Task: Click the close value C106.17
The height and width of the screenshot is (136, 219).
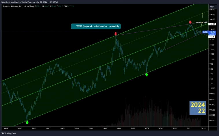Action: click(x=60, y=6)
